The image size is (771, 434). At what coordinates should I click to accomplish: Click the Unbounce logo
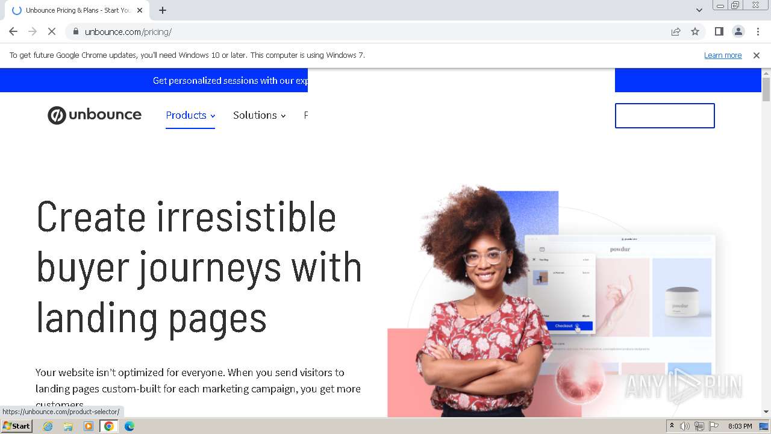coord(95,115)
